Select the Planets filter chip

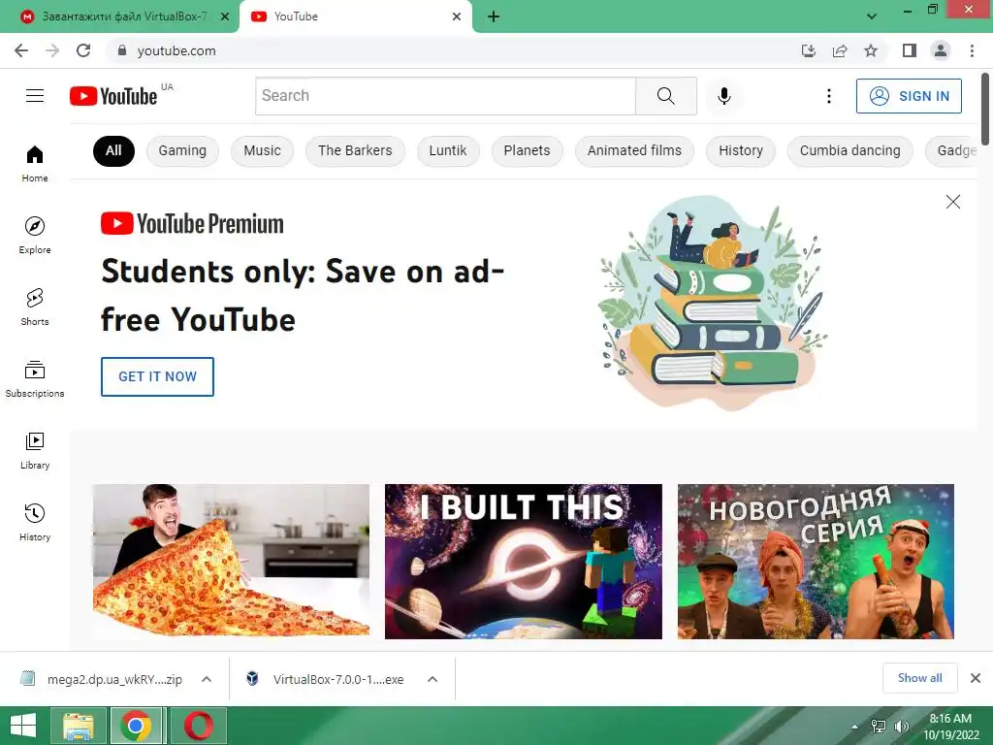[x=527, y=150]
